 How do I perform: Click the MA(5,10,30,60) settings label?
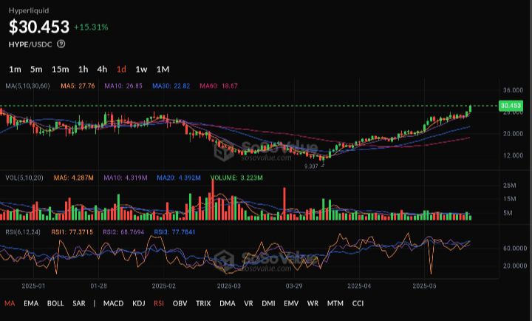[x=27, y=86]
